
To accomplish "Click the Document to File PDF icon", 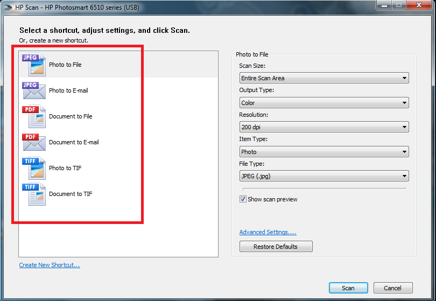I will [x=34, y=116].
